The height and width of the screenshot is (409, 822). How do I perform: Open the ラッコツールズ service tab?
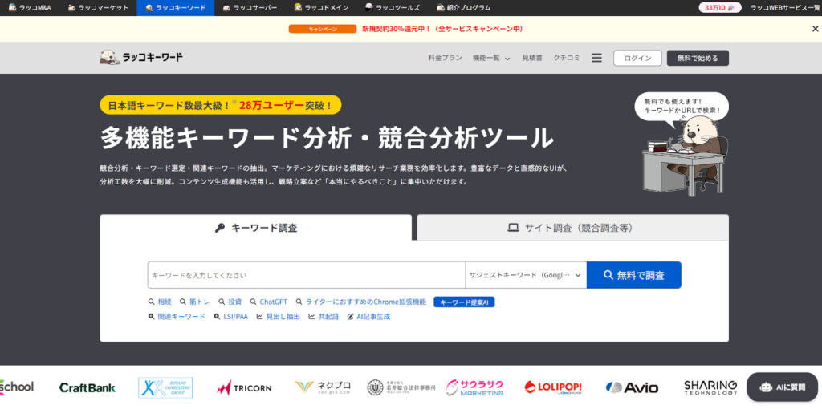click(392, 8)
